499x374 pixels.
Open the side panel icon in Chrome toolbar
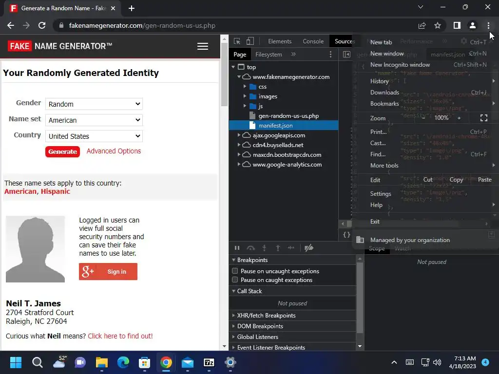(x=457, y=25)
